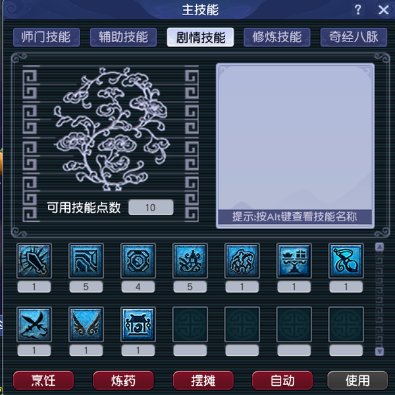This screenshot has width=395, height=395.
Task: Open the question mark help icon
Action: tap(357, 10)
